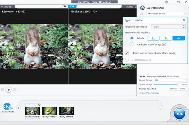Select the split compare view icon
The height and width of the screenshot is (125, 189).
point(72,6)
